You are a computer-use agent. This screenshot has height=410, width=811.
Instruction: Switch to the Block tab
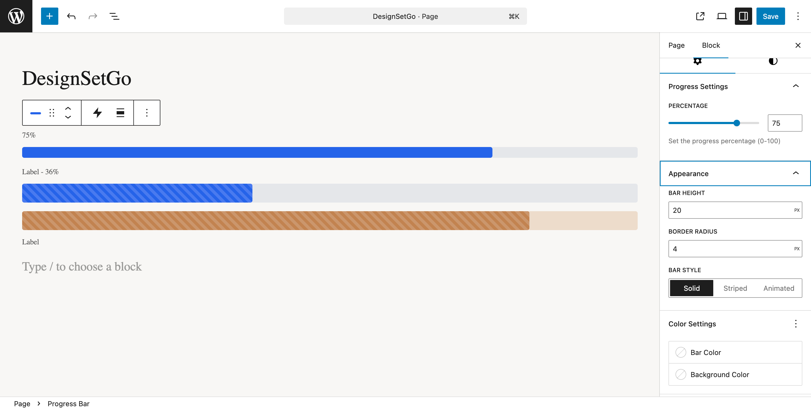(x=711, y=45)
